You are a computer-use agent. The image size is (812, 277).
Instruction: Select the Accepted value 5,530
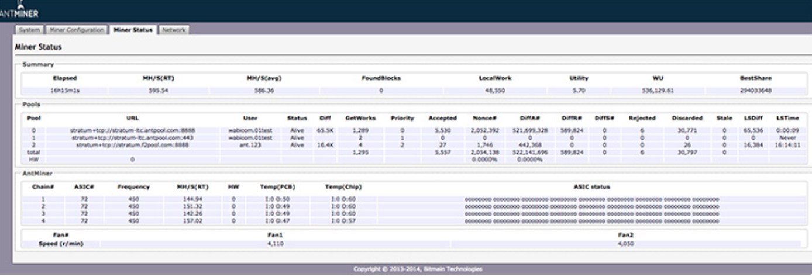click(x=442, y=130)
